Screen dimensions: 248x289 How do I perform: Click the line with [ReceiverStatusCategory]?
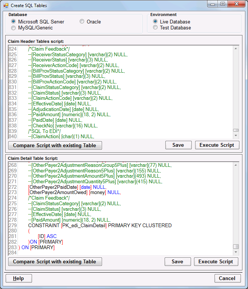point(78,54)
